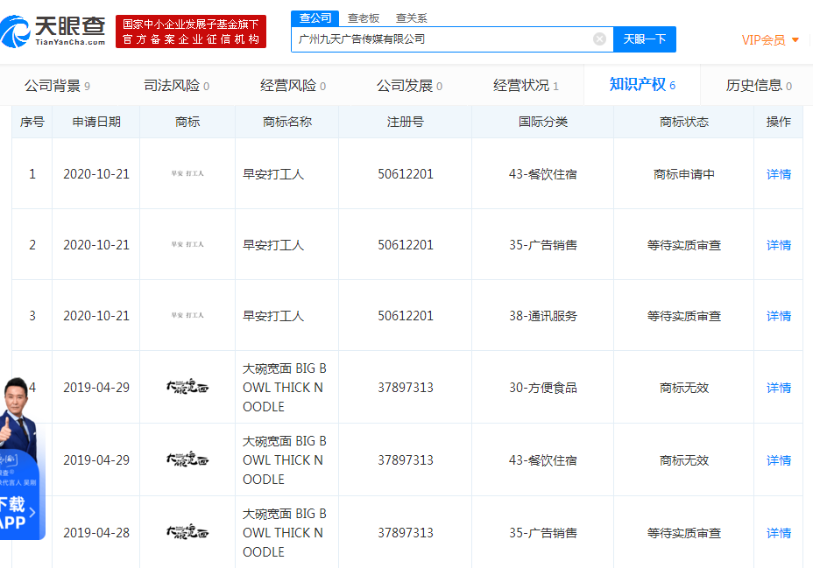Viewport: 813px width, 568px height.
Task: Click the 天眼一下 search button
Action: 645,39
